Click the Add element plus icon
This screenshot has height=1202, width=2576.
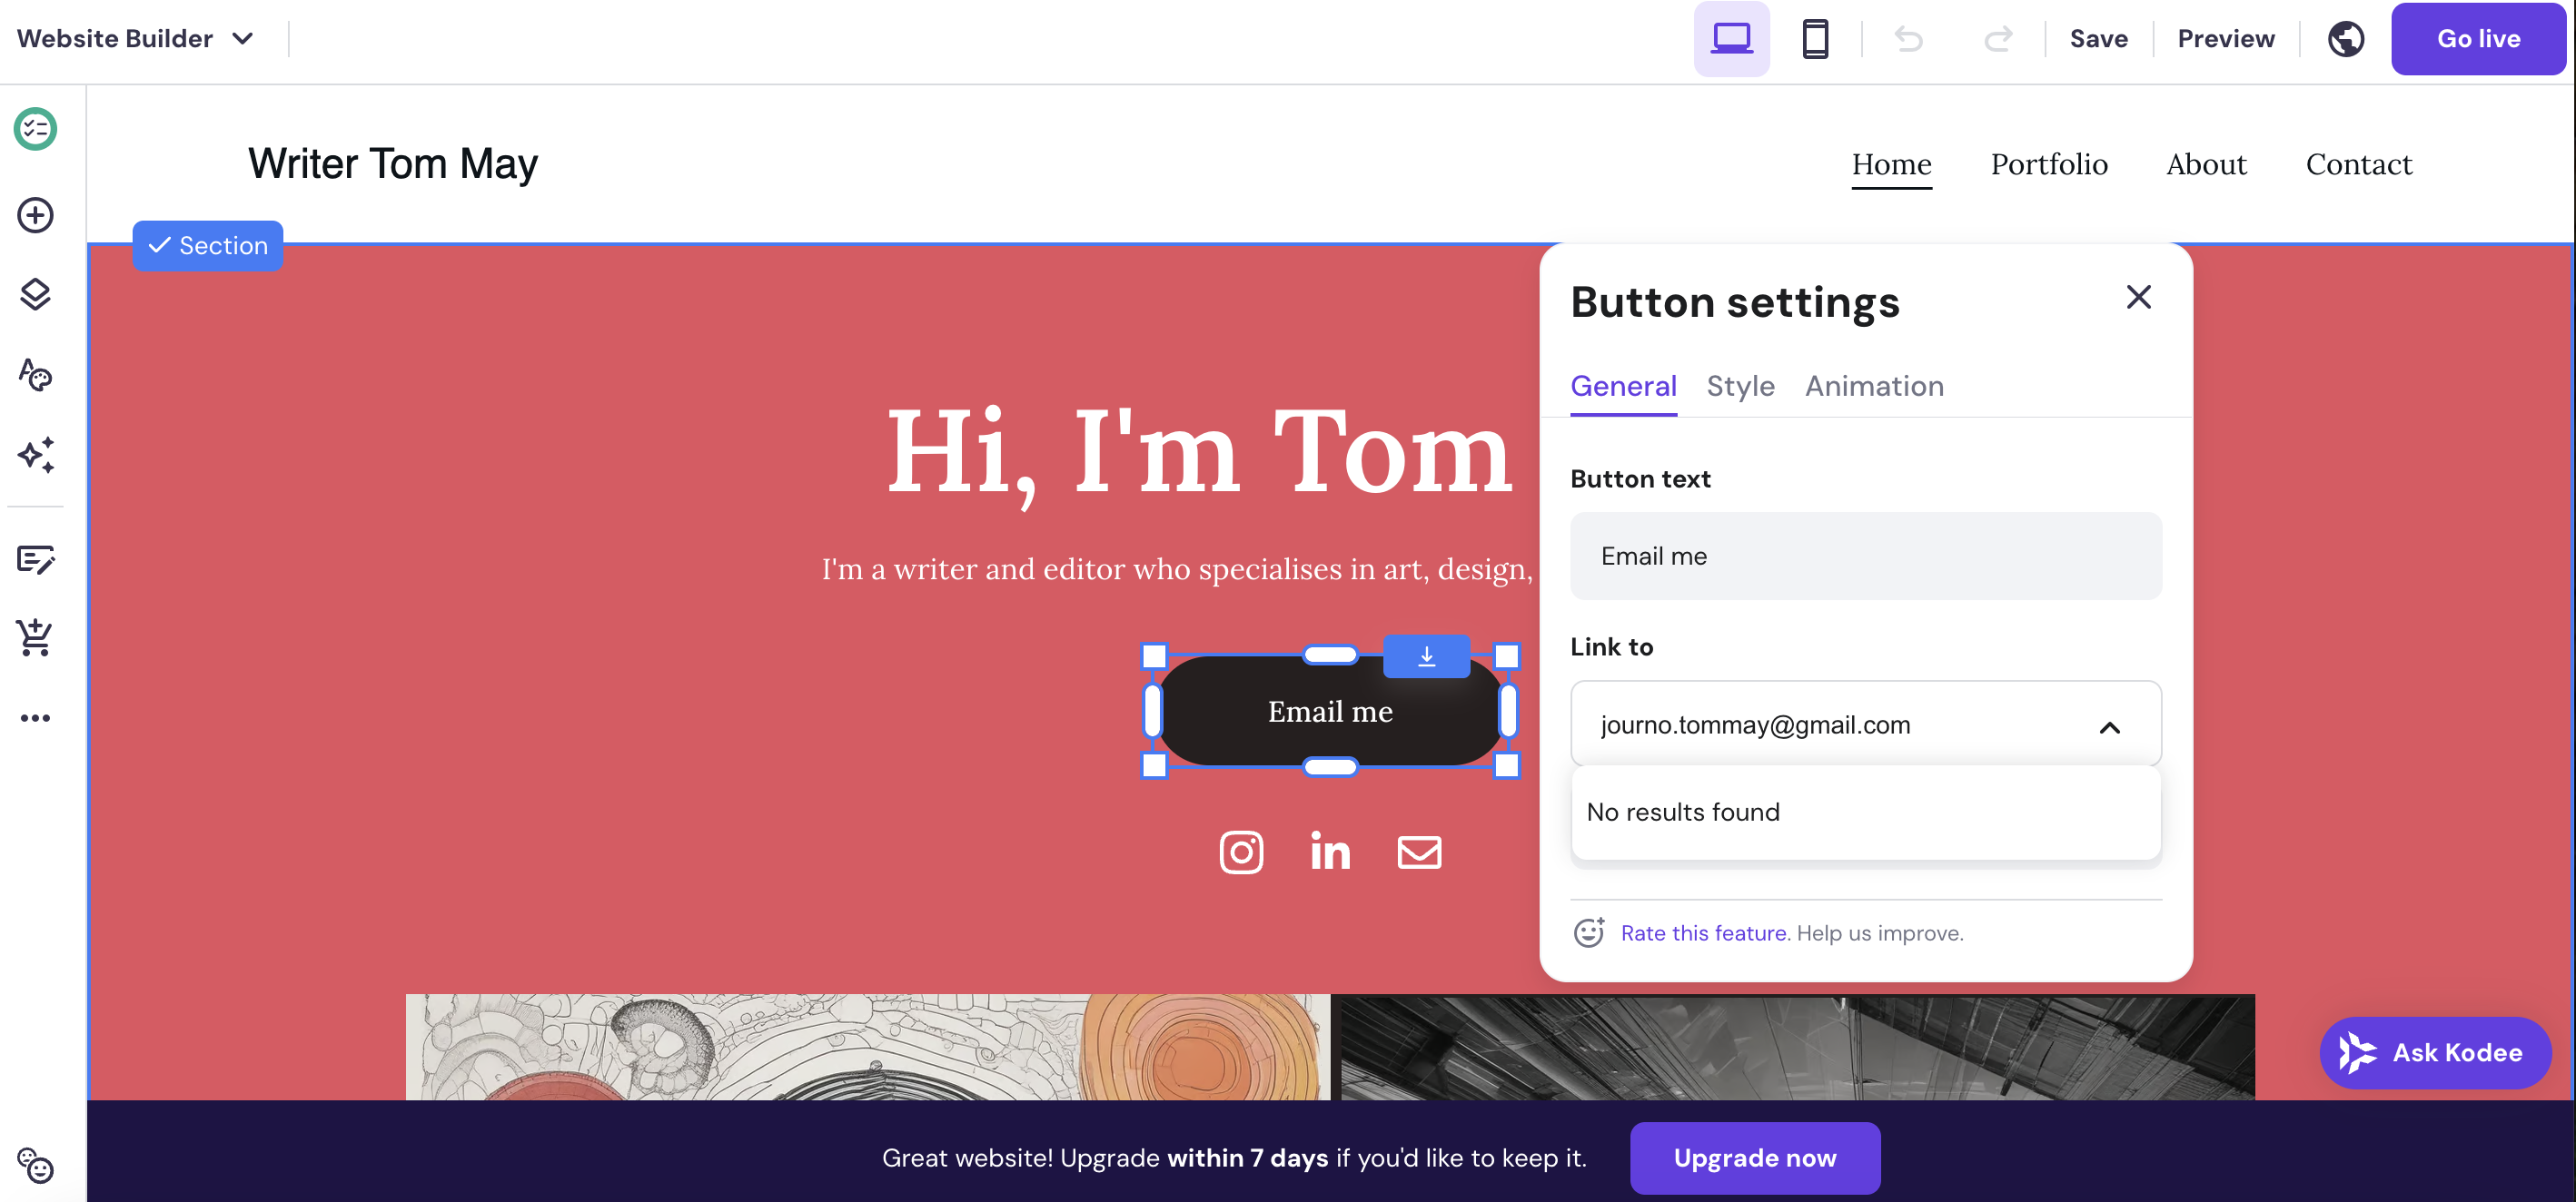[35, 215]
